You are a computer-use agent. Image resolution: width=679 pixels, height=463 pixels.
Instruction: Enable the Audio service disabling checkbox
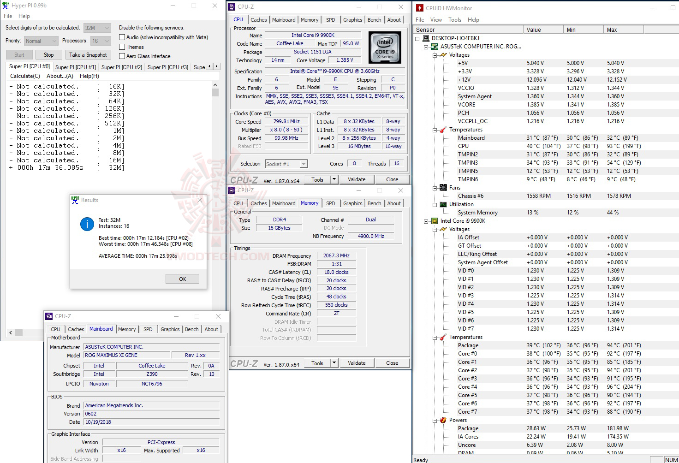pos(122,37)
